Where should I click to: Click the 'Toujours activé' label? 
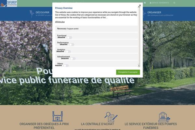pyautogui.click(x=72, y=29)
